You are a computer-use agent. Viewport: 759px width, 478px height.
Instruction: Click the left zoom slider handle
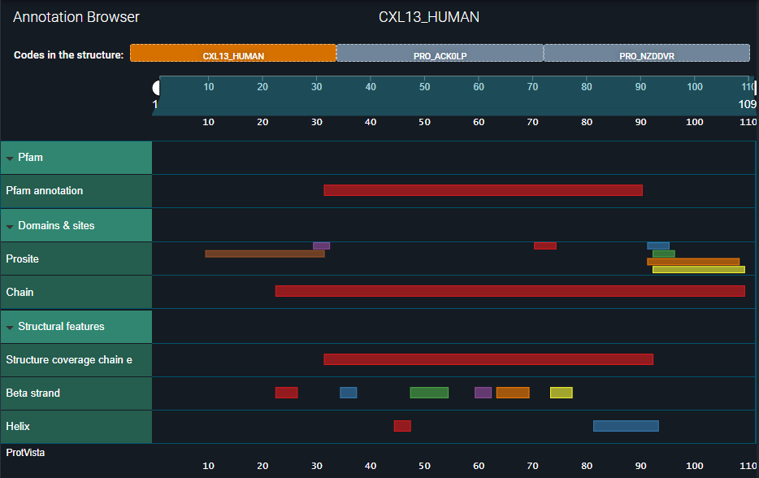coord(156,87)
